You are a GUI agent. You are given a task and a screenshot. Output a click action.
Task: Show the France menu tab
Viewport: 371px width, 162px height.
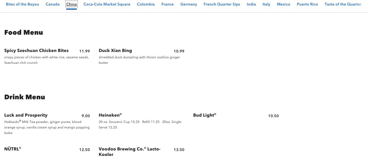tap(168, 4)
